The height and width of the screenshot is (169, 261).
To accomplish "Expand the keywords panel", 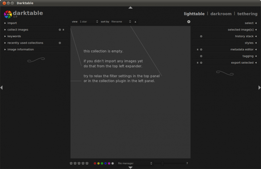I will (36, 36).
